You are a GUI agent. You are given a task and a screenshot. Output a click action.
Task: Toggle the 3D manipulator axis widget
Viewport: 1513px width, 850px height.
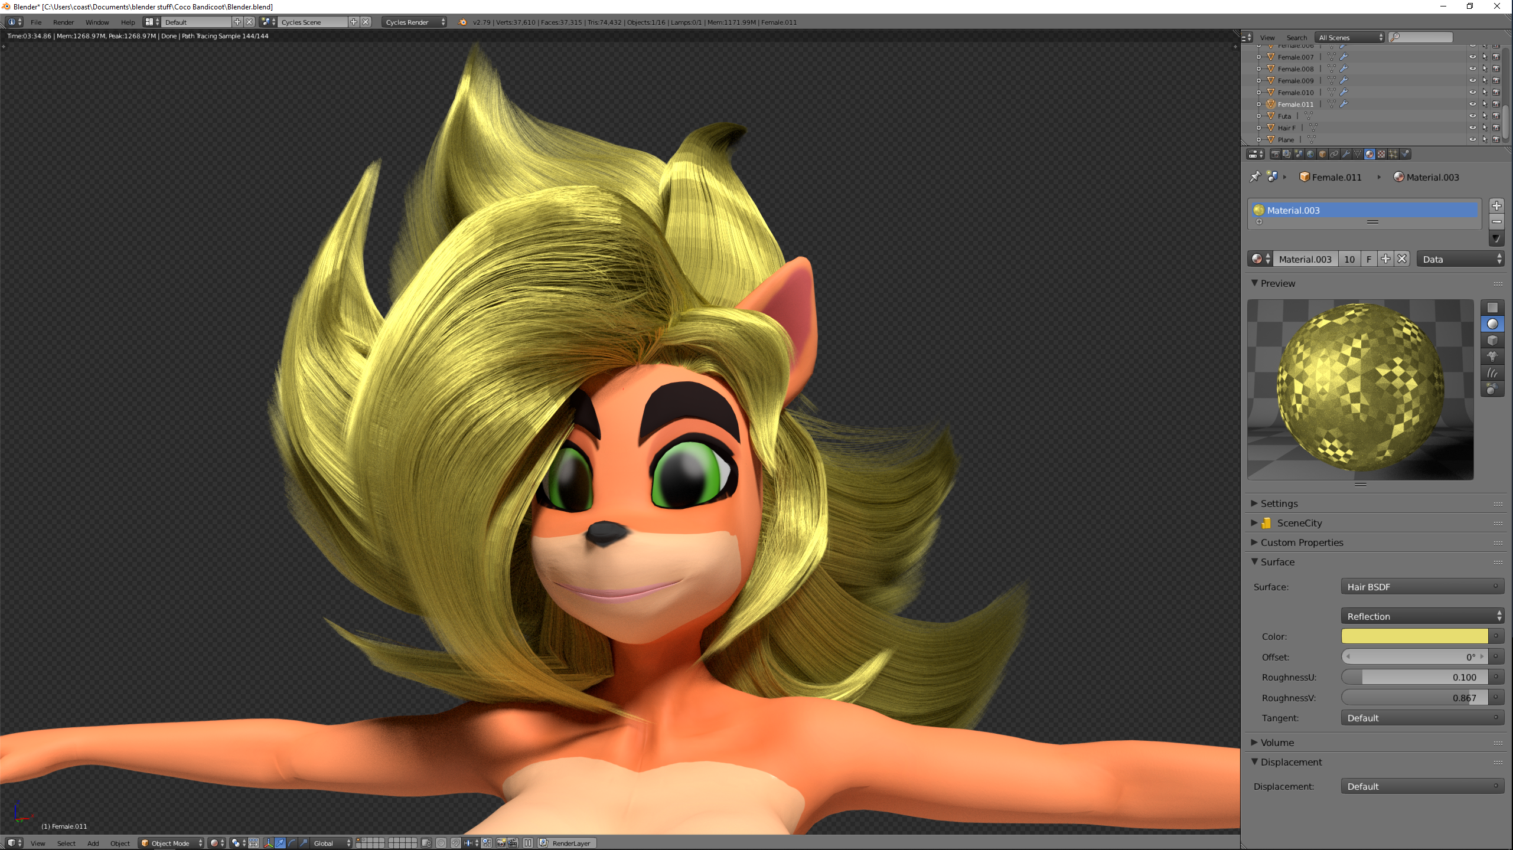click(269, 843)
